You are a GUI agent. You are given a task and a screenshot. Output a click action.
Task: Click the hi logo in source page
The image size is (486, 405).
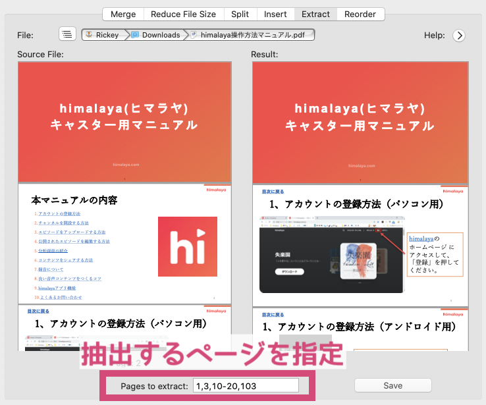188,246
